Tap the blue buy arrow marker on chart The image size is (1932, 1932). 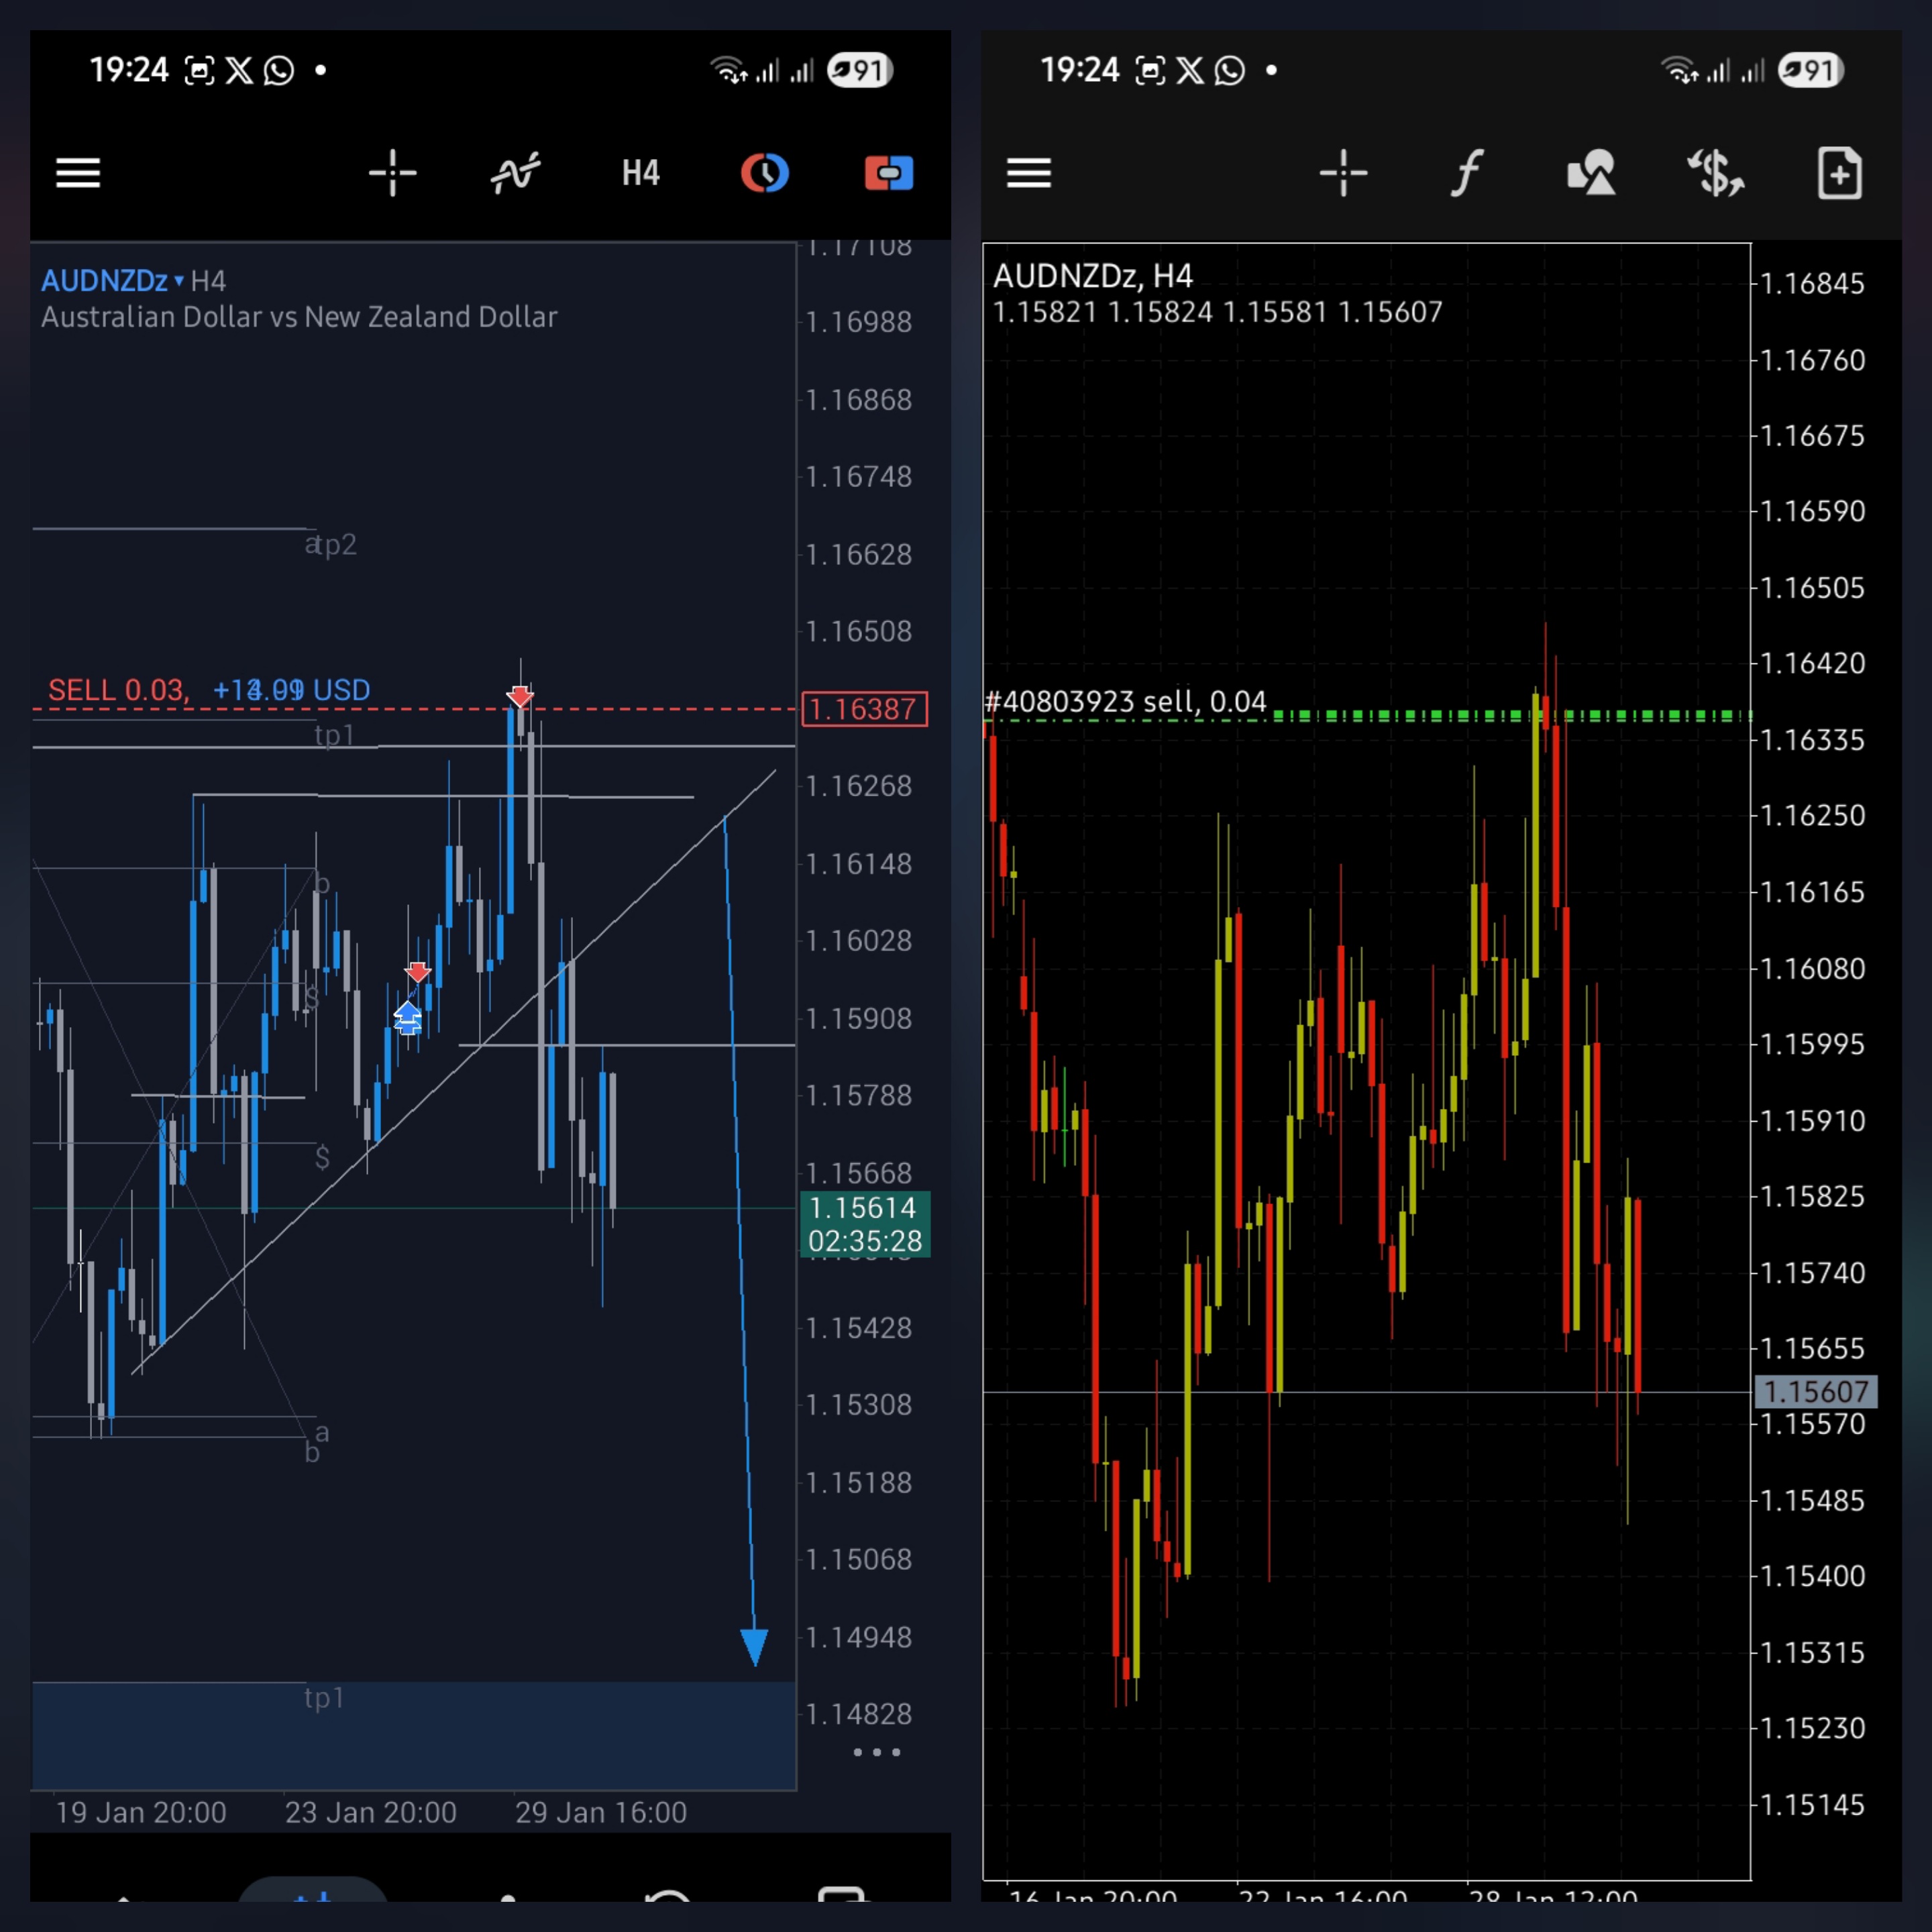pyautogui.click(x=407, y=1017)
